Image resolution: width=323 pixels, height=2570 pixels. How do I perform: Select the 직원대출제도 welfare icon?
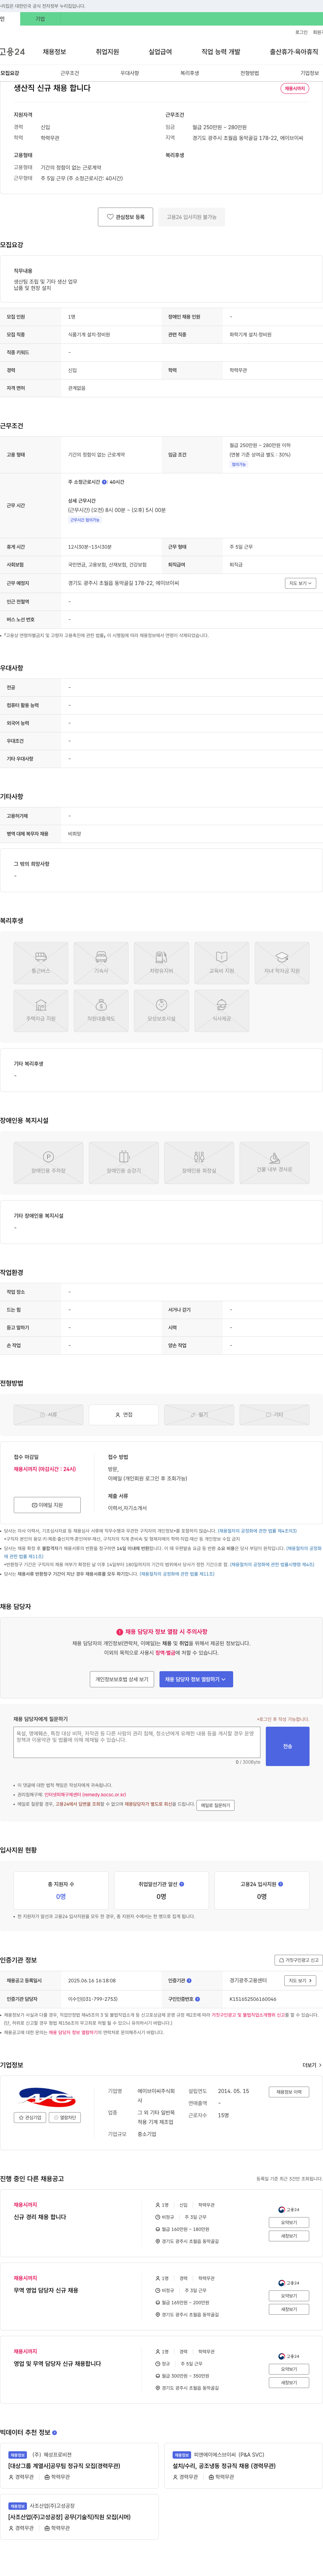tap(101, 1011)
